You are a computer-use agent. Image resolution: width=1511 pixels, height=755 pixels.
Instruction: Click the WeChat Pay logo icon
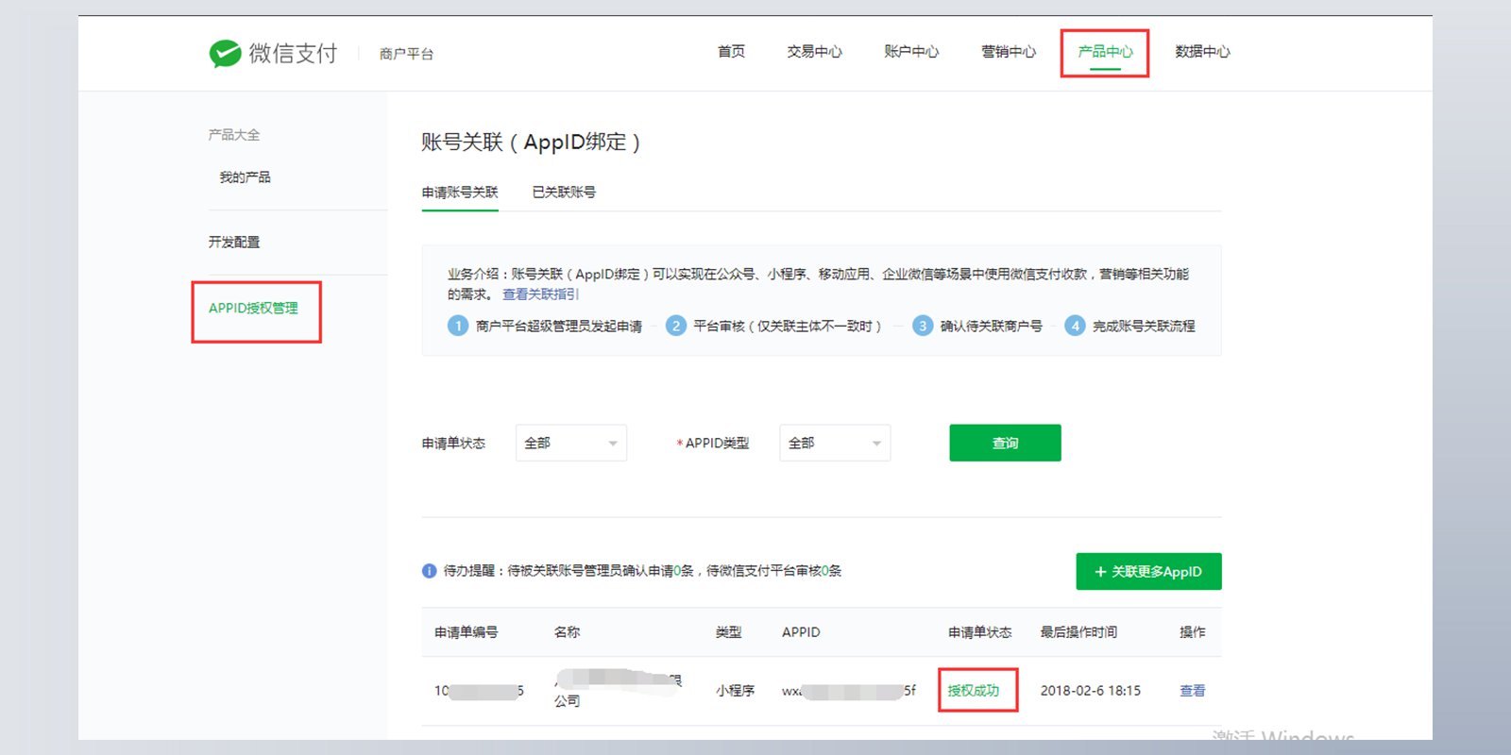pyautogui.click(x=225, y=54)
